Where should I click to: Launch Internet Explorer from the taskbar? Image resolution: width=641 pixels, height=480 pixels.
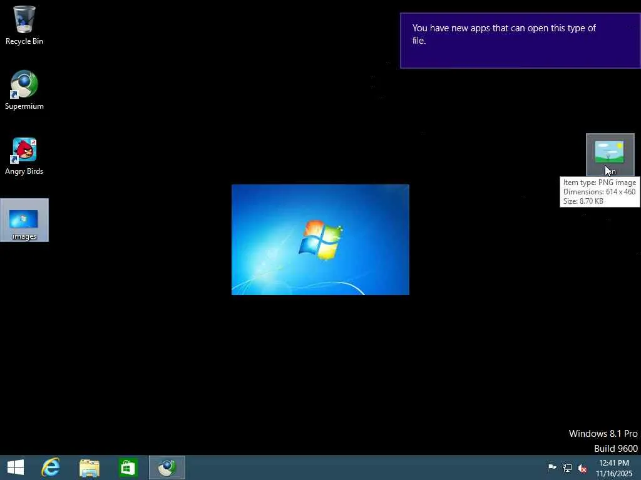(x=51, y=467)
